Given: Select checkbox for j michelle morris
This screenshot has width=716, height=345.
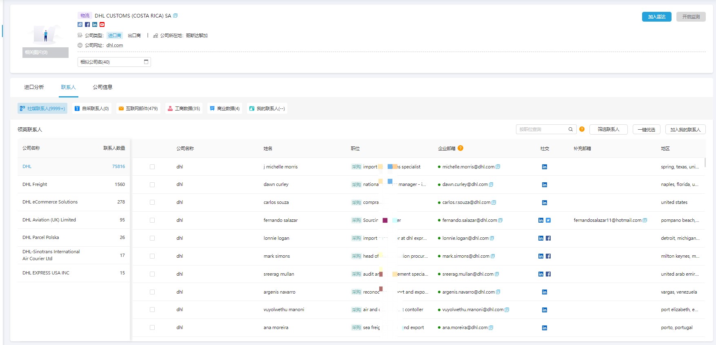Looking at the screenshot, I should [152, 167].
